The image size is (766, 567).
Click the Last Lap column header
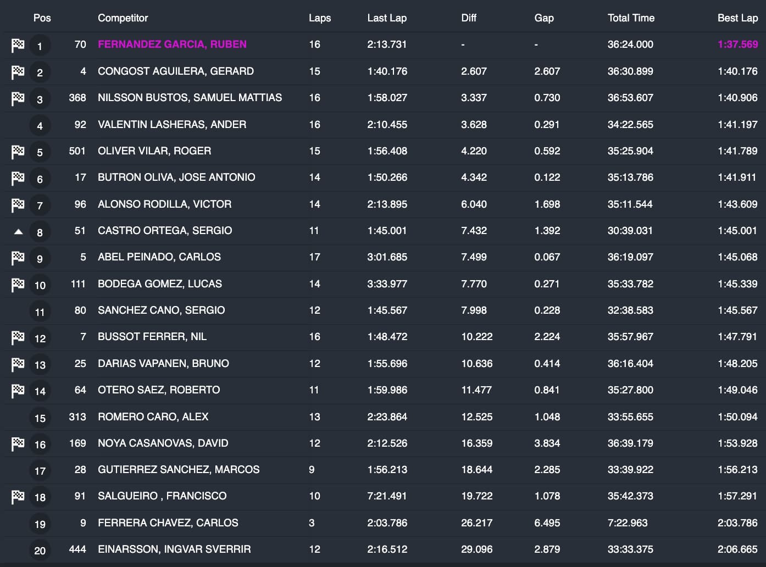click(x=386, y=18)
